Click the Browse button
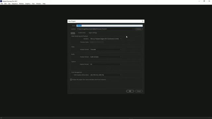This screenshot has width=212, height=119. (x=138, y=29)
